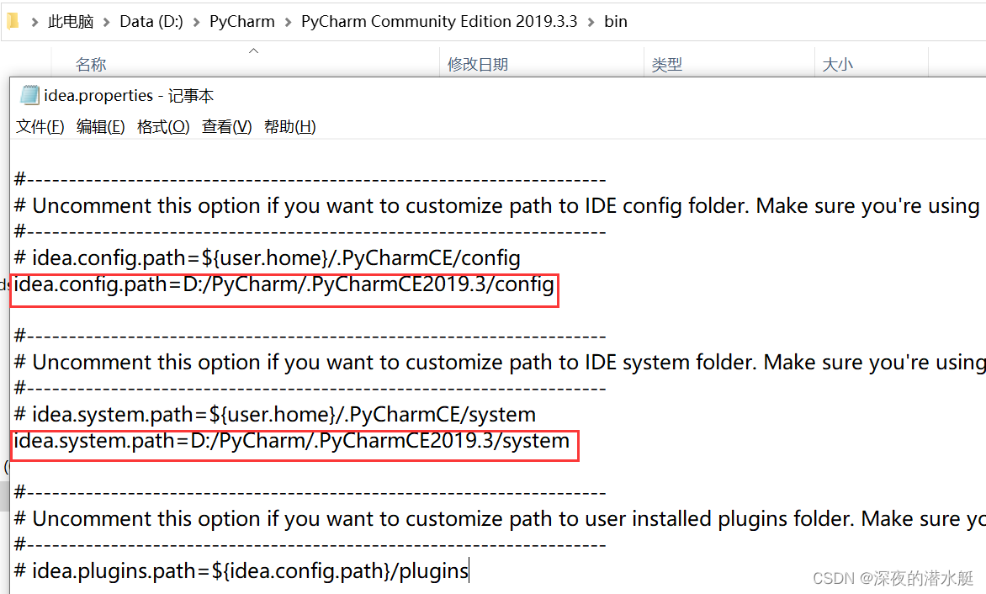Expand the chevron after 此电脑 breadcrumb
This screenshot has width=986, height=594.
[105, 21]
